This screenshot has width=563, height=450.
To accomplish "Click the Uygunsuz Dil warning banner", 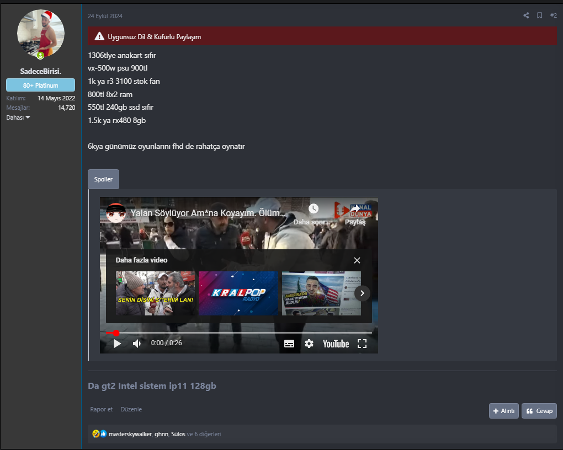I will [x=322, y=36].
